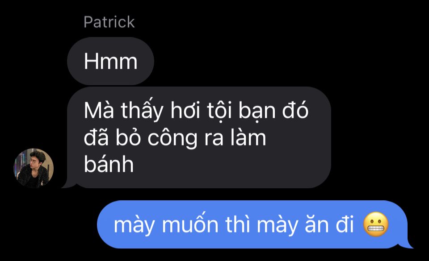Click the word 'bánh' in Patrick's message
429x261 pixels.
point(109,164)
